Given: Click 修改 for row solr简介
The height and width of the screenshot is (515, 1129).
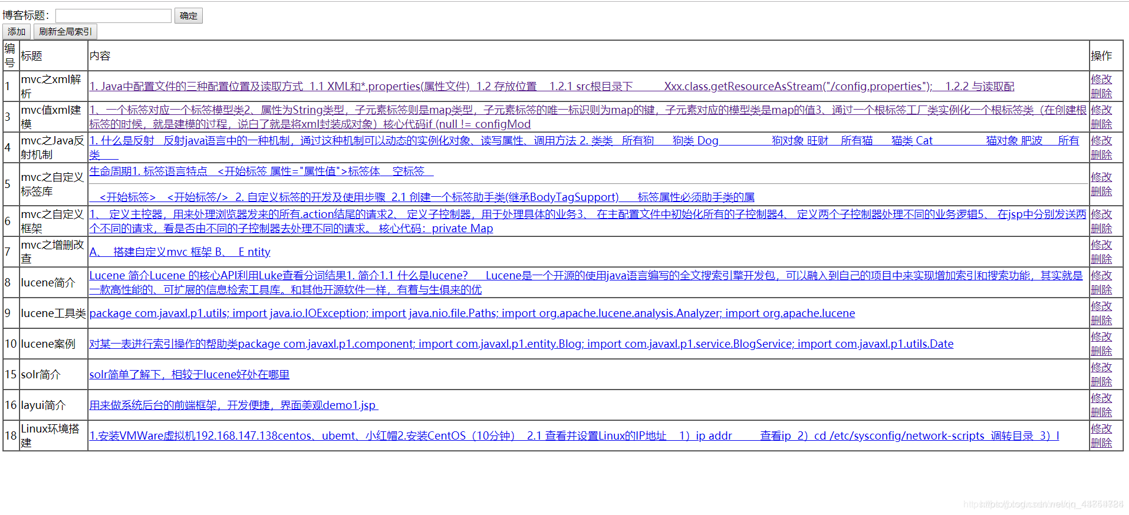Looking at the screenshot, I should coord(1101,367).
